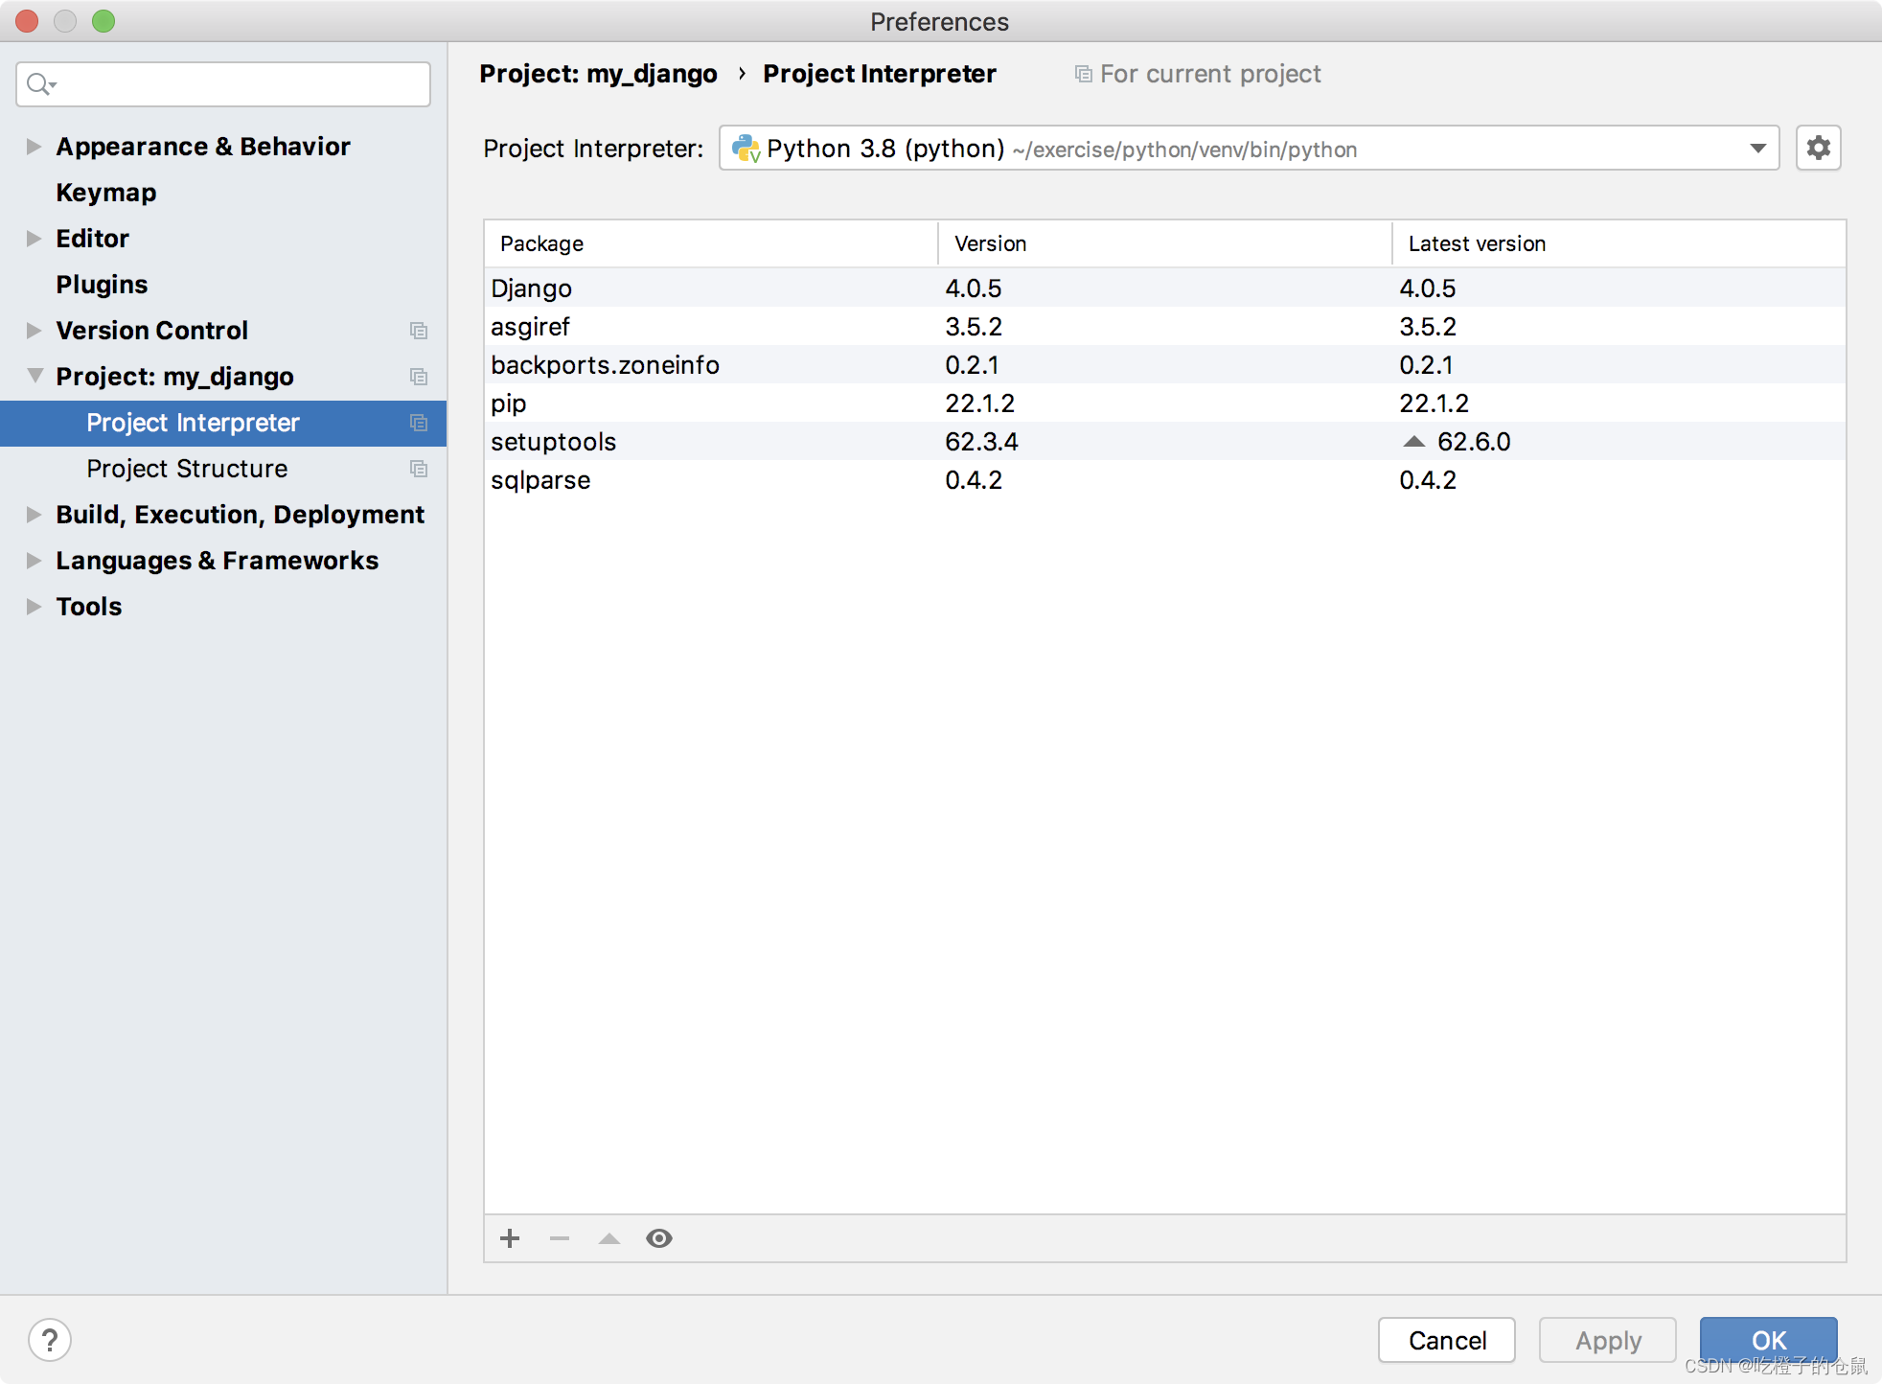1882x1384 pixels.
Task: Click the help question mark button
Action: [50, 1340]
